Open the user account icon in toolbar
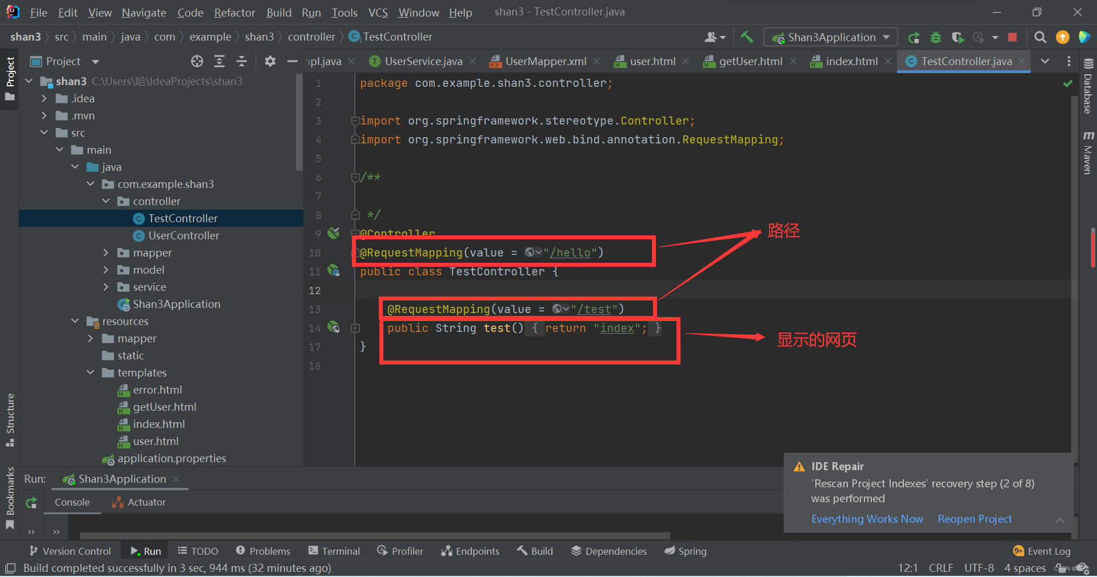Image resolution: width=1097 pixels, height=577 pixels. pyautogui.click(x=714, y=37)
